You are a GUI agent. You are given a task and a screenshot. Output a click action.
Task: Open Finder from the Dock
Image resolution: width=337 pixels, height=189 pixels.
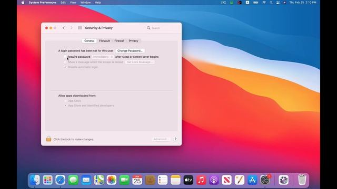tap(35, 180)
